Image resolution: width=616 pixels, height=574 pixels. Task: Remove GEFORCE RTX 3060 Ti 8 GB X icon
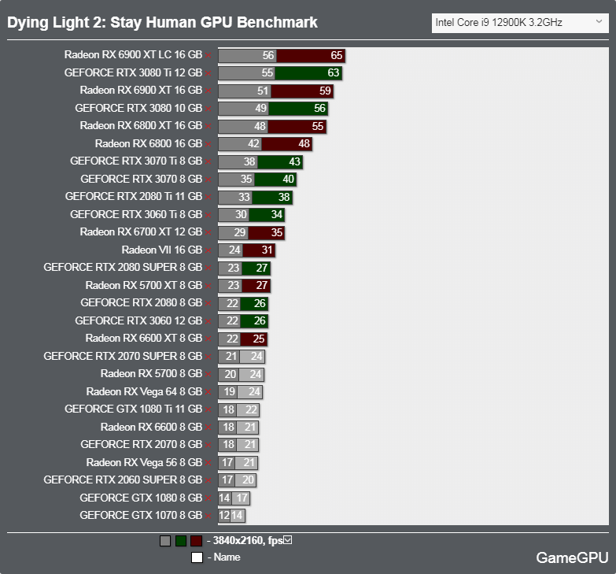208,215
